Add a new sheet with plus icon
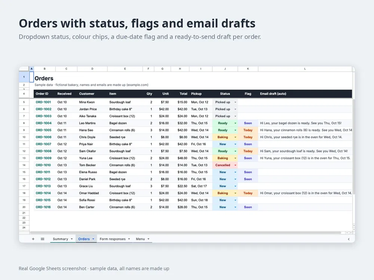The width and height of the screenshot is (374, 280). tap(33, 239)
